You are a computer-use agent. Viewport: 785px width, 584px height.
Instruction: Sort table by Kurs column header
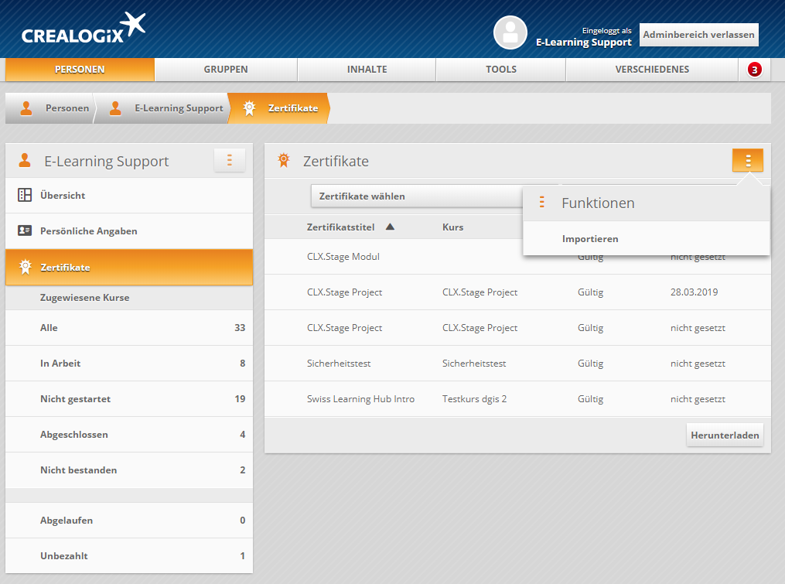pos(452,227)
